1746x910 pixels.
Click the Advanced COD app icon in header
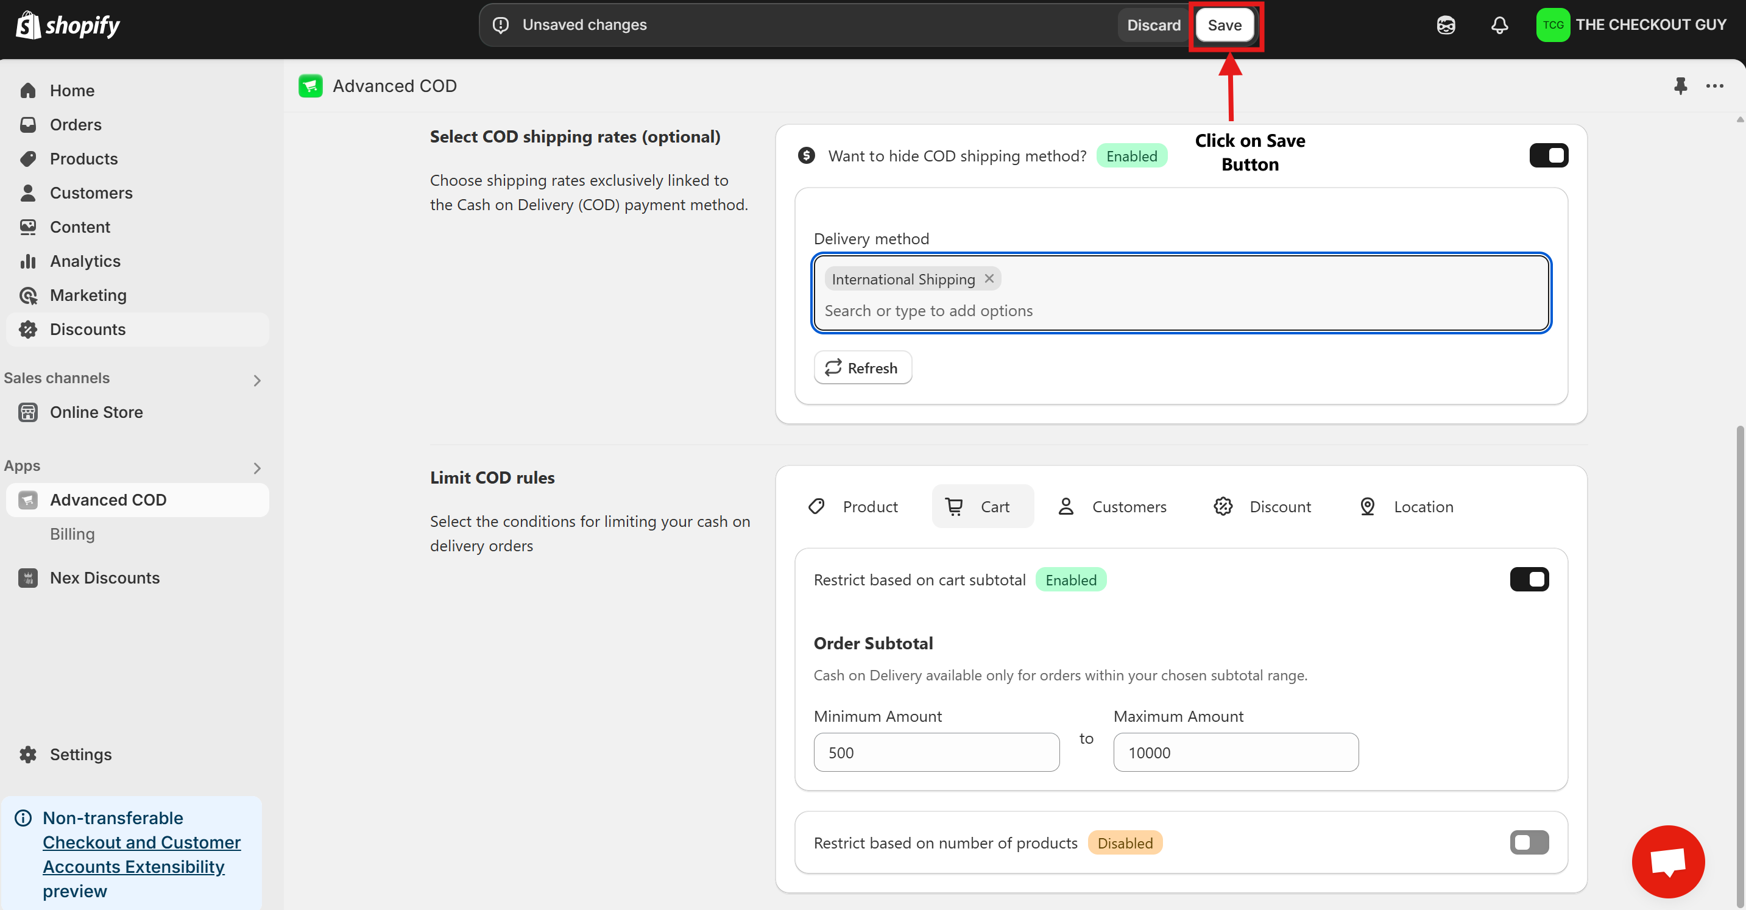311,86
